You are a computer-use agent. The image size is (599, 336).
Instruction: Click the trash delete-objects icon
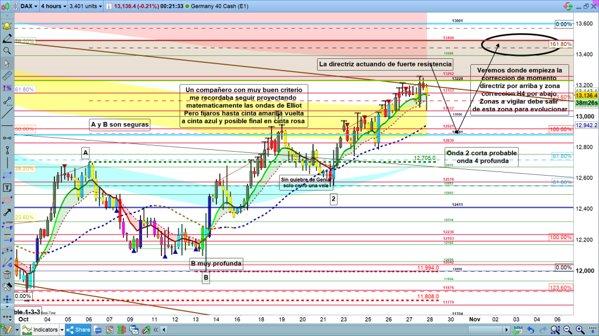6,274
